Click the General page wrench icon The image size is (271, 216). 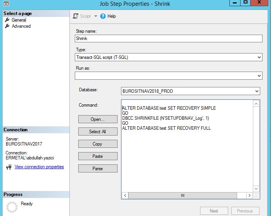(7, 20)
